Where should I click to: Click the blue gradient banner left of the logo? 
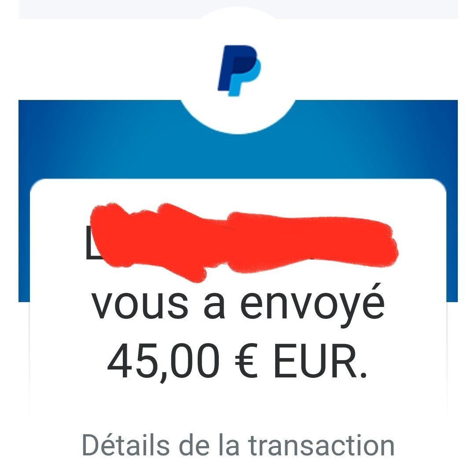coord(97,139)
